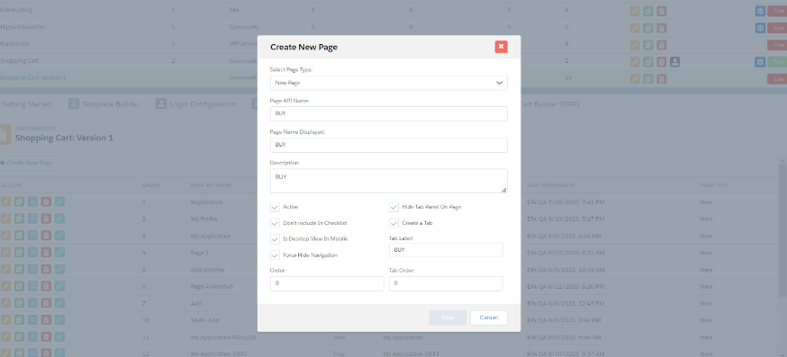Click the teal link icon for My Application row
Screen dimensions: 787x357
(x=59, y=236)
